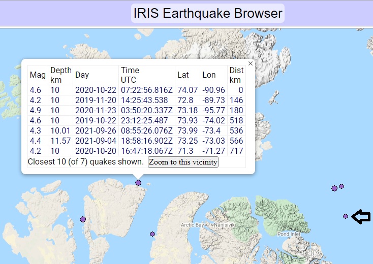Viewport: 373px width, 264px height.
Task: Click the distance 536 cell
Action: coord(236,130)
